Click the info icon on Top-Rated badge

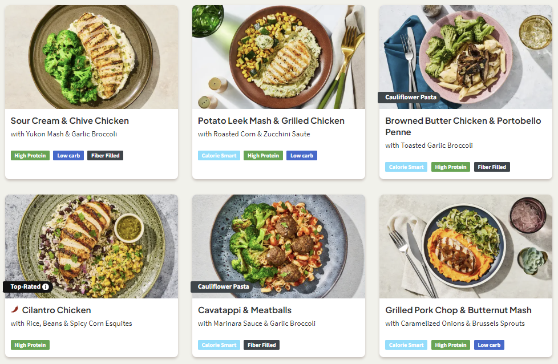pos(46,286)
